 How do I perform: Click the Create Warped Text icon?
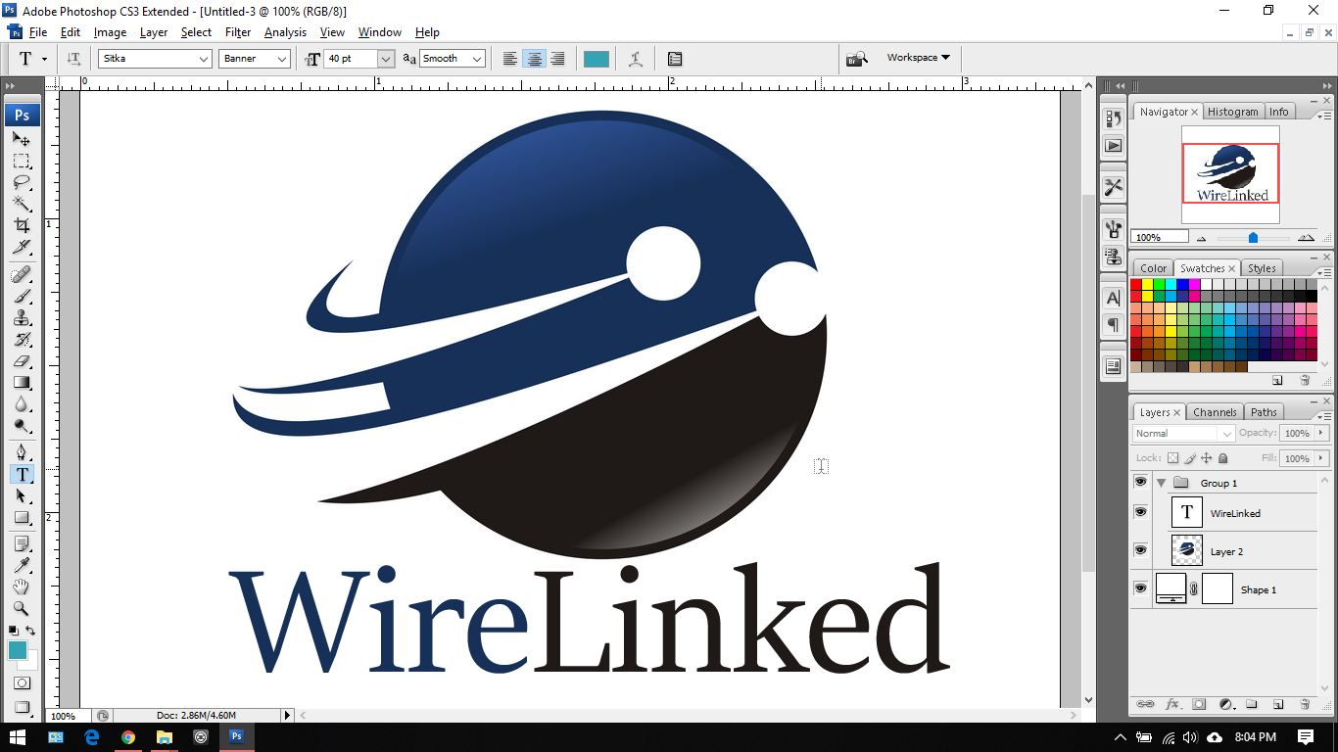coord(636,59)
